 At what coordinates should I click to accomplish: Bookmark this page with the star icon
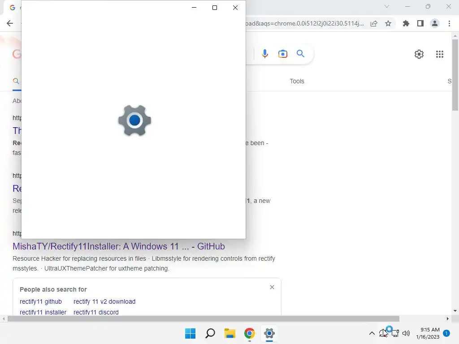click(x=388, y=23)
